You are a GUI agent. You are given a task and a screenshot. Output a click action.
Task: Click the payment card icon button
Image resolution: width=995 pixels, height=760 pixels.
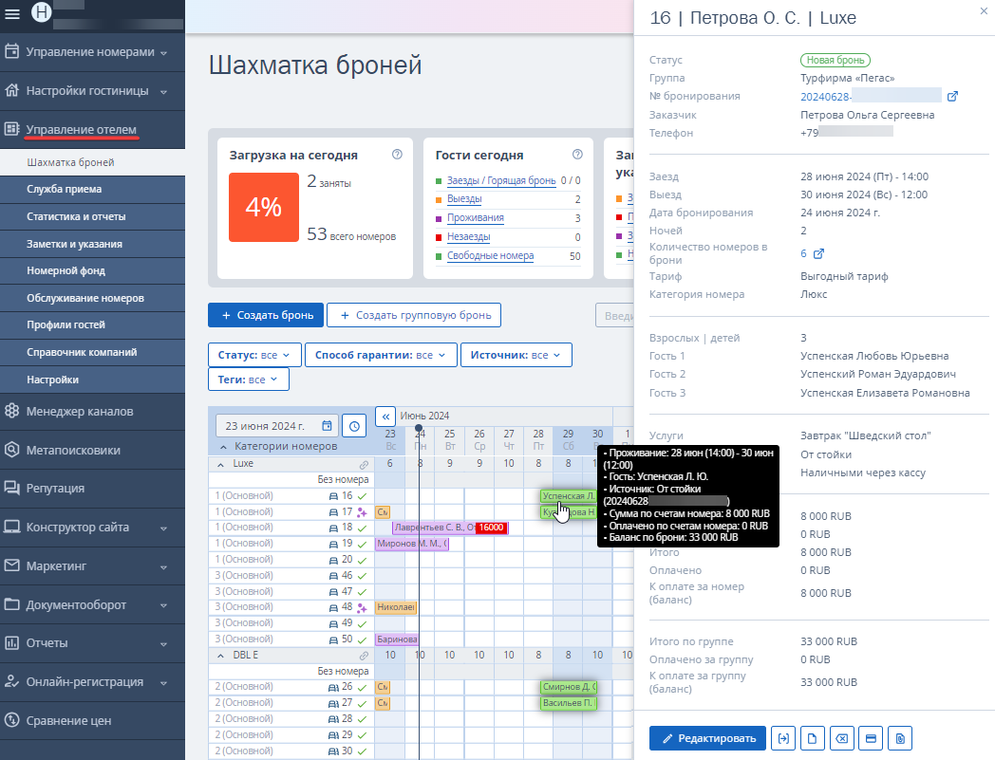coord(871,738)
